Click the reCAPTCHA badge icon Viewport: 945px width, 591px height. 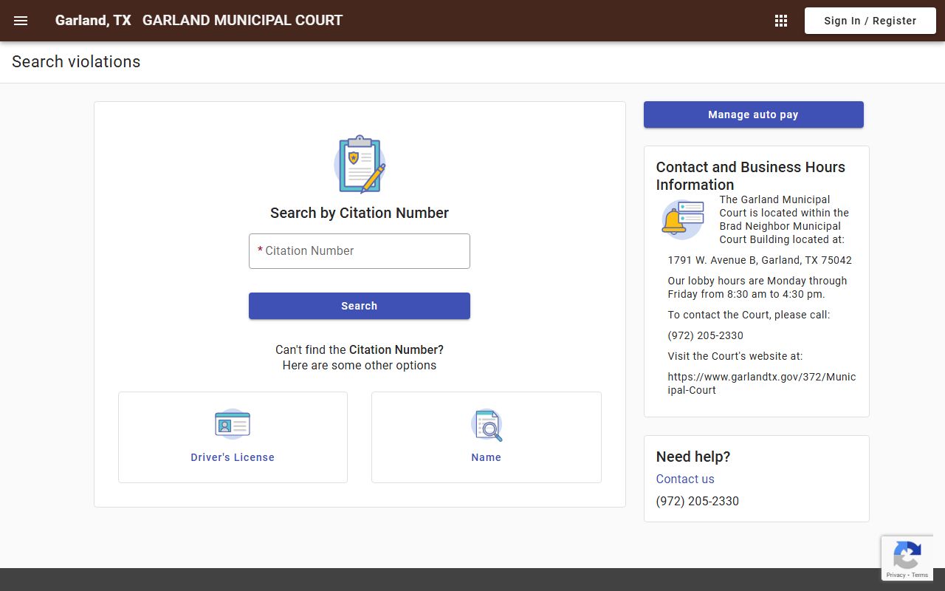point(907,555)
